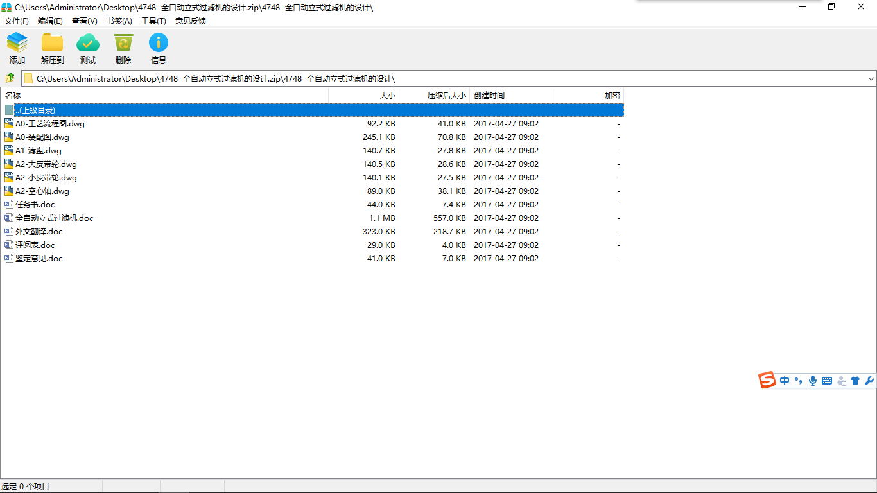Select file name 评阅表.doc
877x493 pixels.
(x=35, y=245)
